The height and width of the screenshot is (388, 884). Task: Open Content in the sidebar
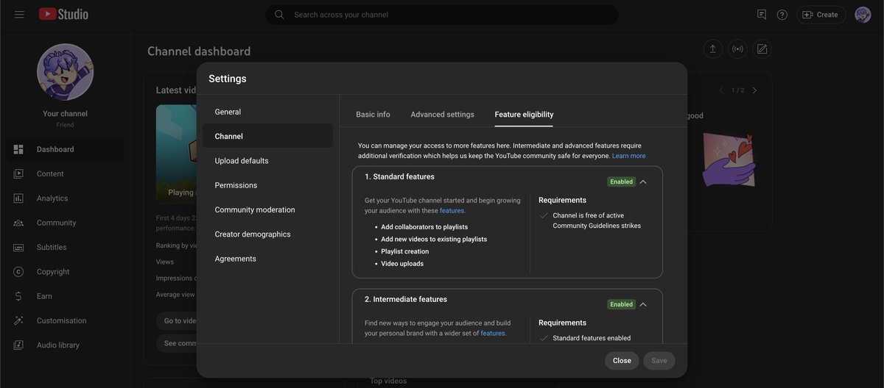pyautogui.click(x=65, y=174)
